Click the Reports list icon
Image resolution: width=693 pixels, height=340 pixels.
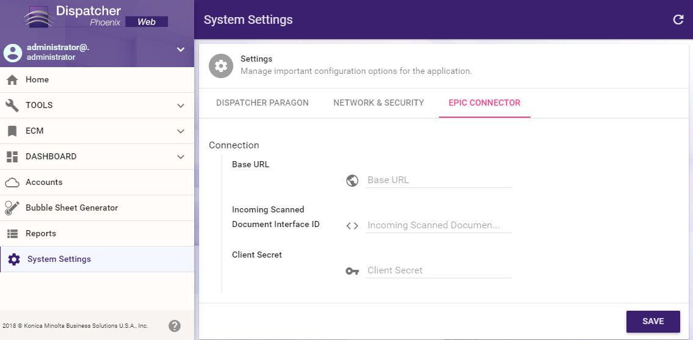click(12, 233)
